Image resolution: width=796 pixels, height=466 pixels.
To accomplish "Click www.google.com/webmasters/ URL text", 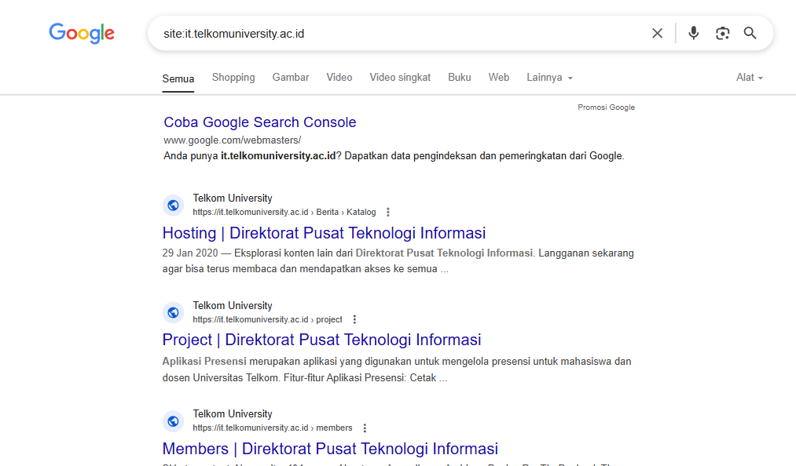I will (232, 140).
